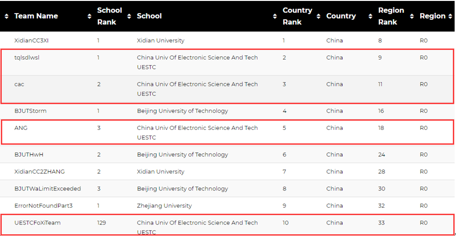This screenshot has height=237, width=456.
Task: Click sort arrows left of Country Rank
Action: click(275, 16)
